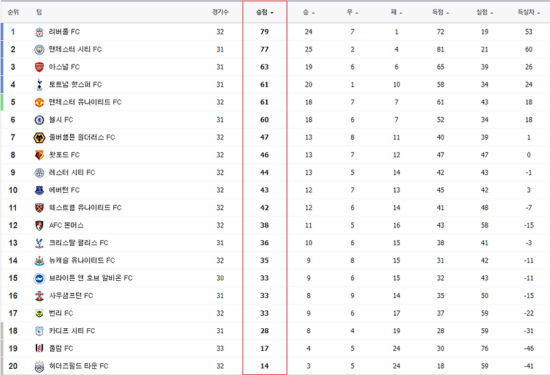This screenshot has width=550, height=375.
Task: Click the Everton FC crest icon
Action: (39, 190)
